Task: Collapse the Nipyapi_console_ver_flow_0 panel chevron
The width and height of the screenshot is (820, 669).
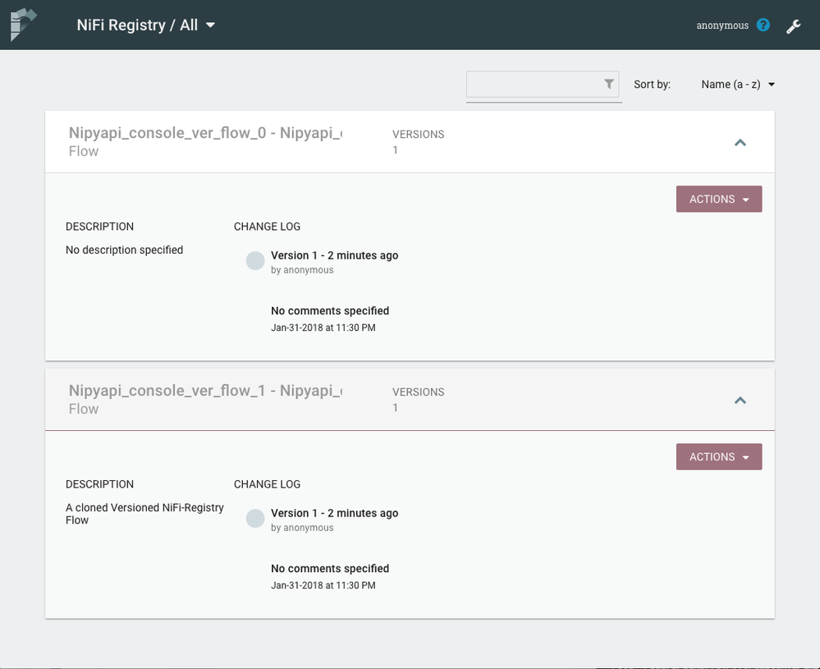Action: pos(740,143)
